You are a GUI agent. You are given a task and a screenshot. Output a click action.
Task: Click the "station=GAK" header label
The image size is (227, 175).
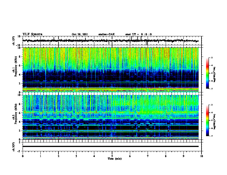click(107, 34)
